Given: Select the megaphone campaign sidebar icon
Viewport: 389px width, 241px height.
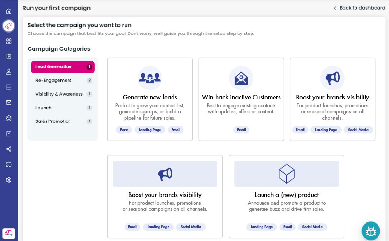Looking at the screenshot, I should (x=9, y=25).
